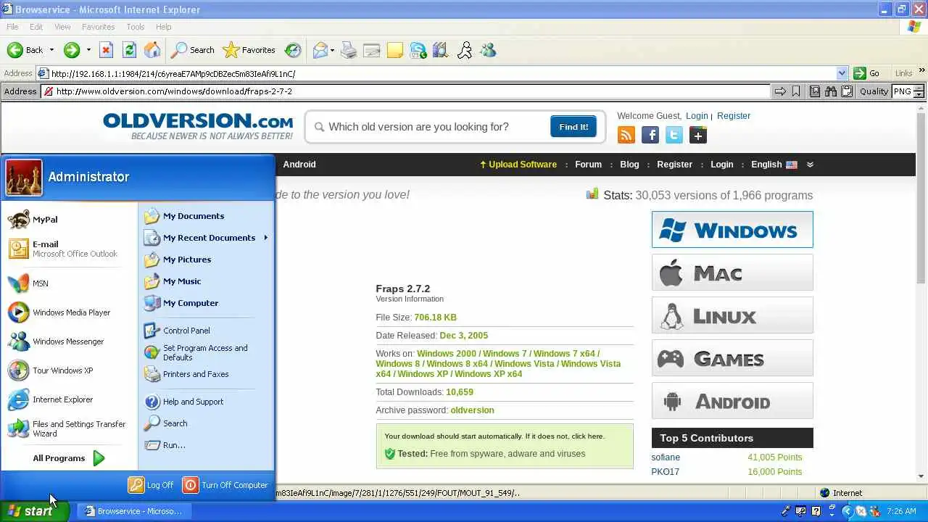Open dropdown arrow next to Forward
This screenshot has width=928, height=522.
coord(88,50)
